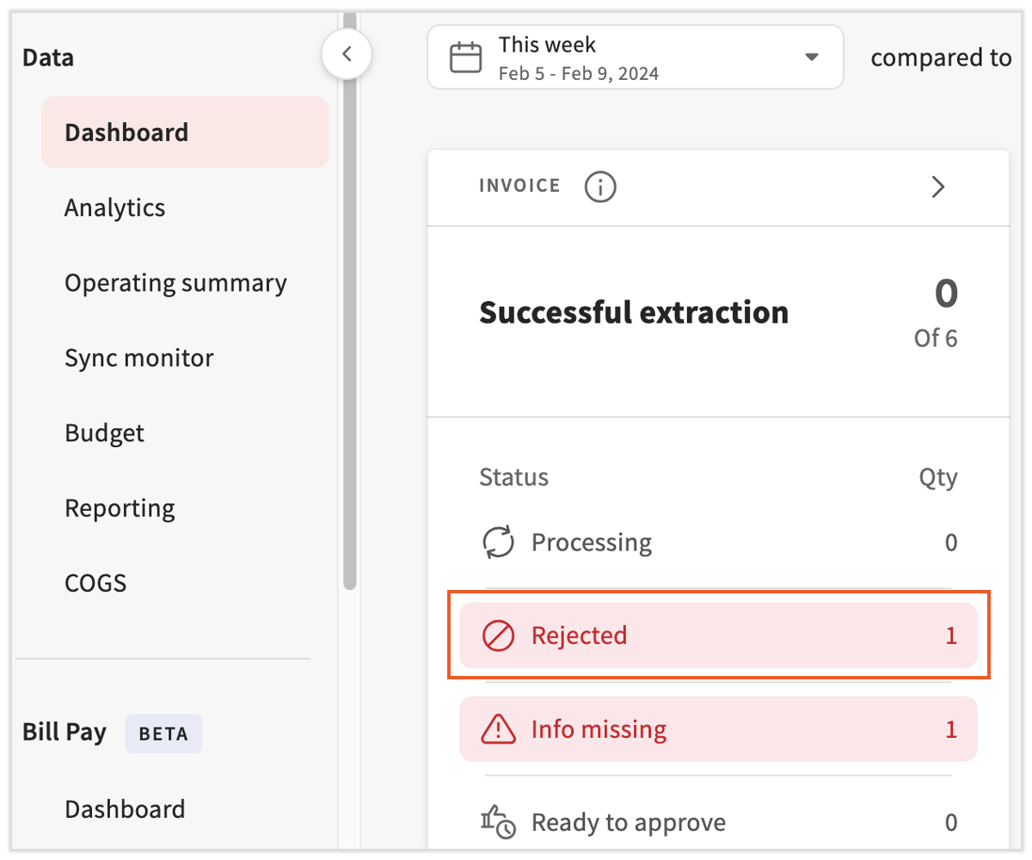Click the calendar icon next to This week
This screenshot has height=860, width=1032.
[465, 57]
